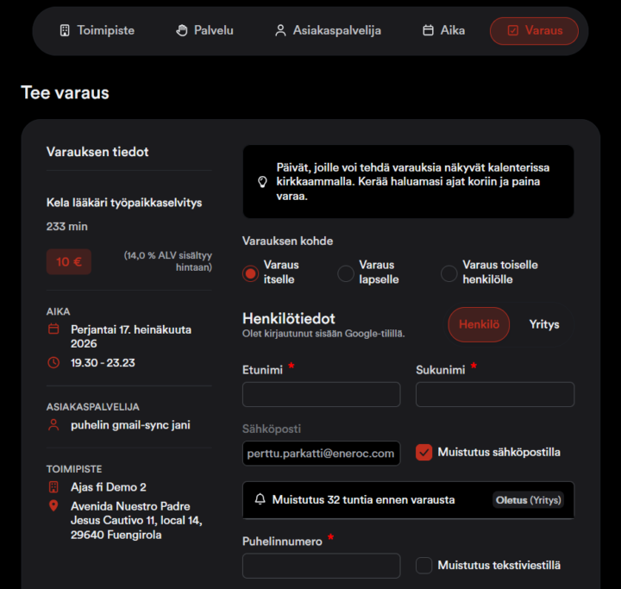Click the Oletus (Yritys) badge
The height and width of the screenshot is (589, 621).
pyautogui.click(x=529, y=500)
